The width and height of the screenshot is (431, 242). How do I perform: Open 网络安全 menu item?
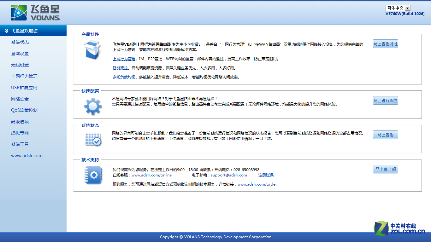pyautogui.click(x=20, y=99)
